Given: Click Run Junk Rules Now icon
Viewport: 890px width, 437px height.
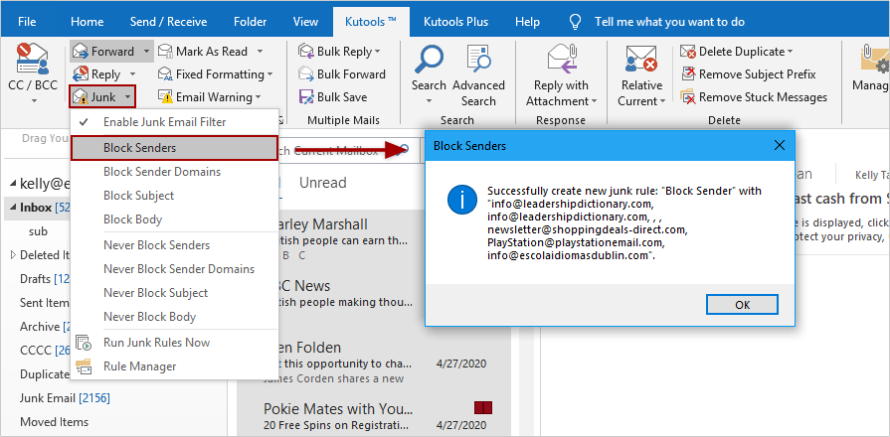Looking at the screenshot, I should [84, 343].
